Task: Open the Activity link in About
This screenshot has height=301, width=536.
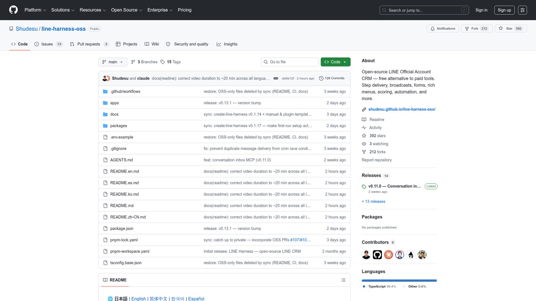Action: click(375, 128)
